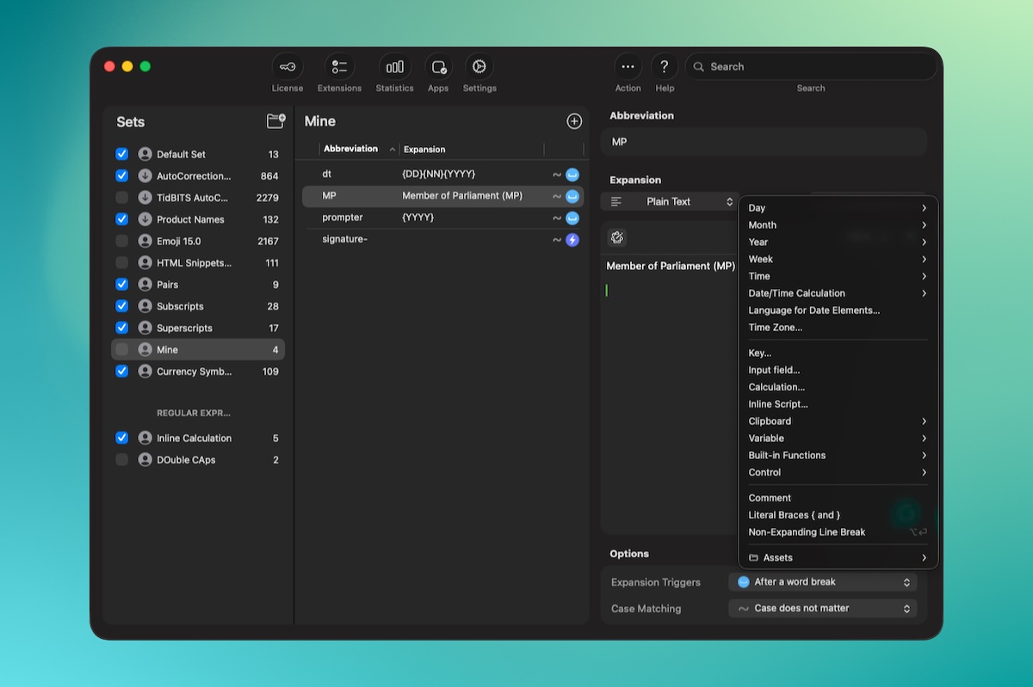Open the Extensions toolbar icon
Image resolution: width=1033 pixels, height=687 pixels.
pyautogui.click(x=339, y=67)
